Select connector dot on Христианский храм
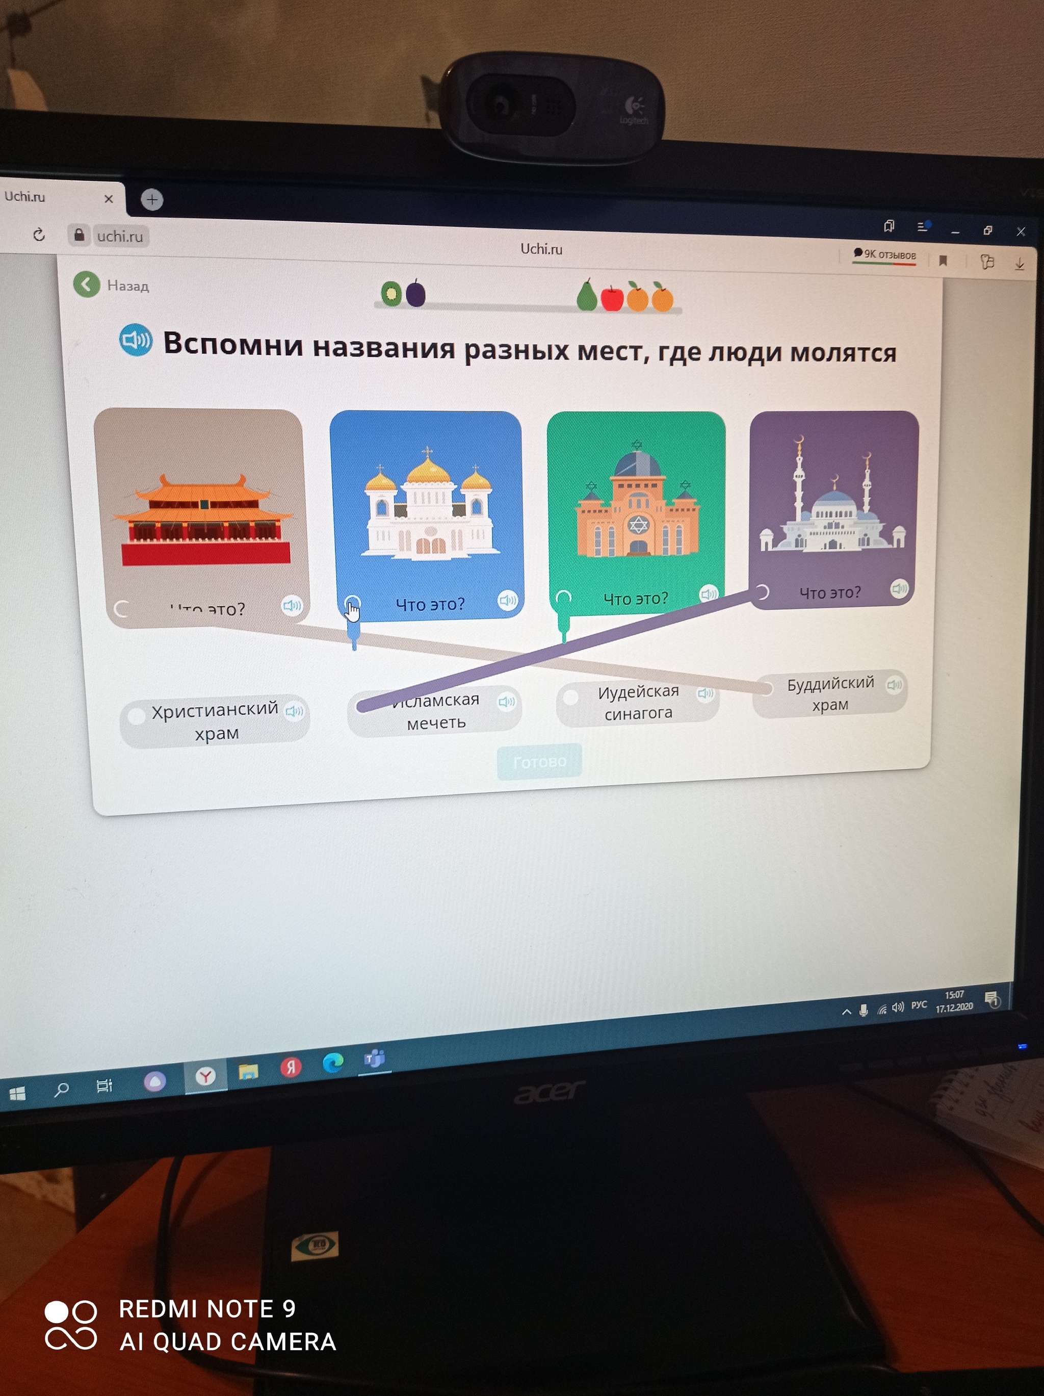 tap(136, 716)
